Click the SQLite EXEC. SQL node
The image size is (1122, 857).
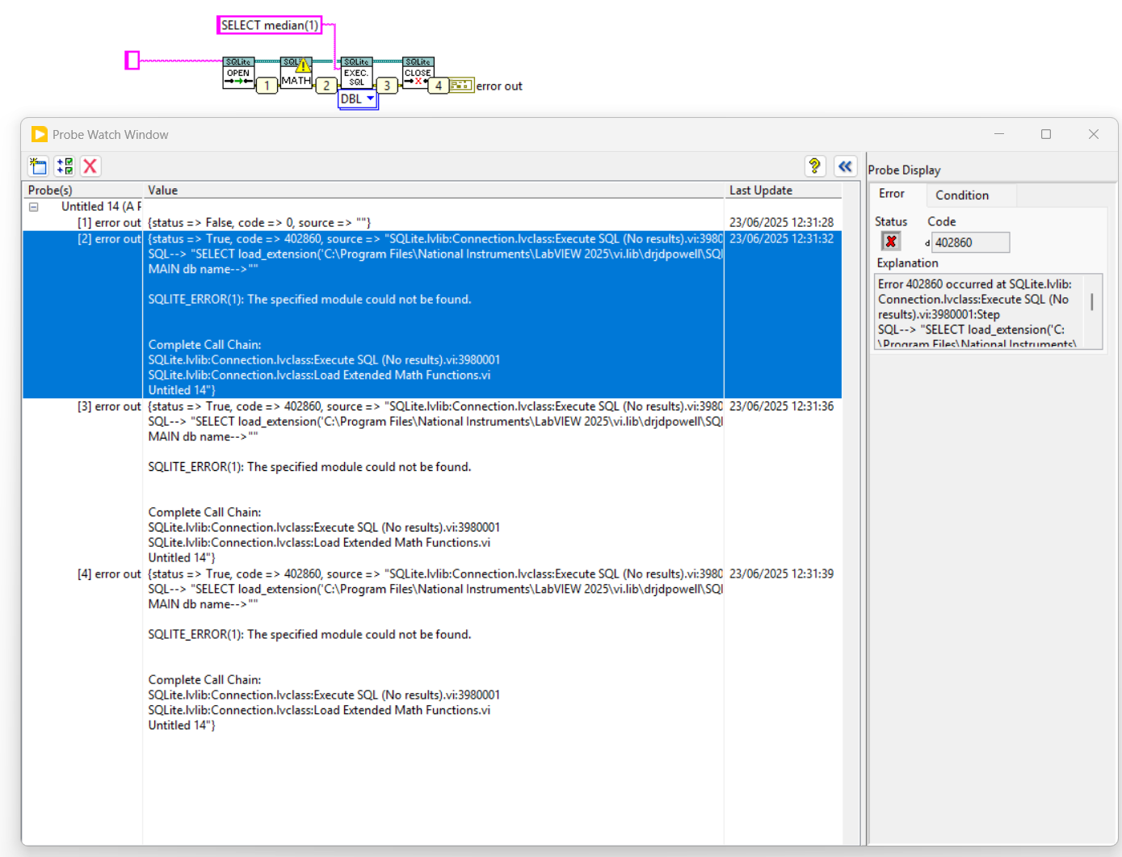pos(356,73)
